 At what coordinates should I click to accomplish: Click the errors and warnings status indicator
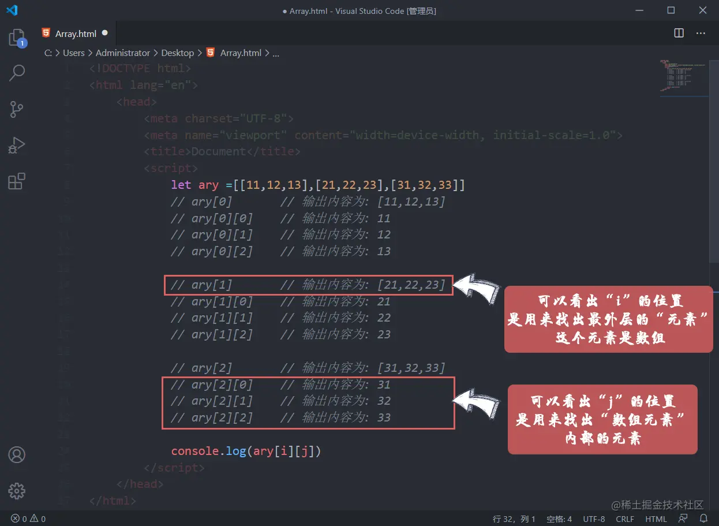tap(28, 518)
